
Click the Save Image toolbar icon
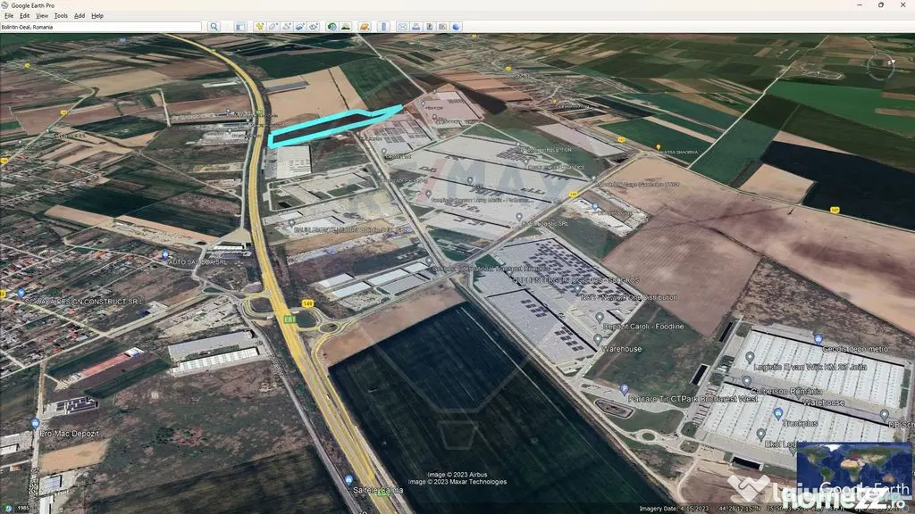click(x=430, y=27)
